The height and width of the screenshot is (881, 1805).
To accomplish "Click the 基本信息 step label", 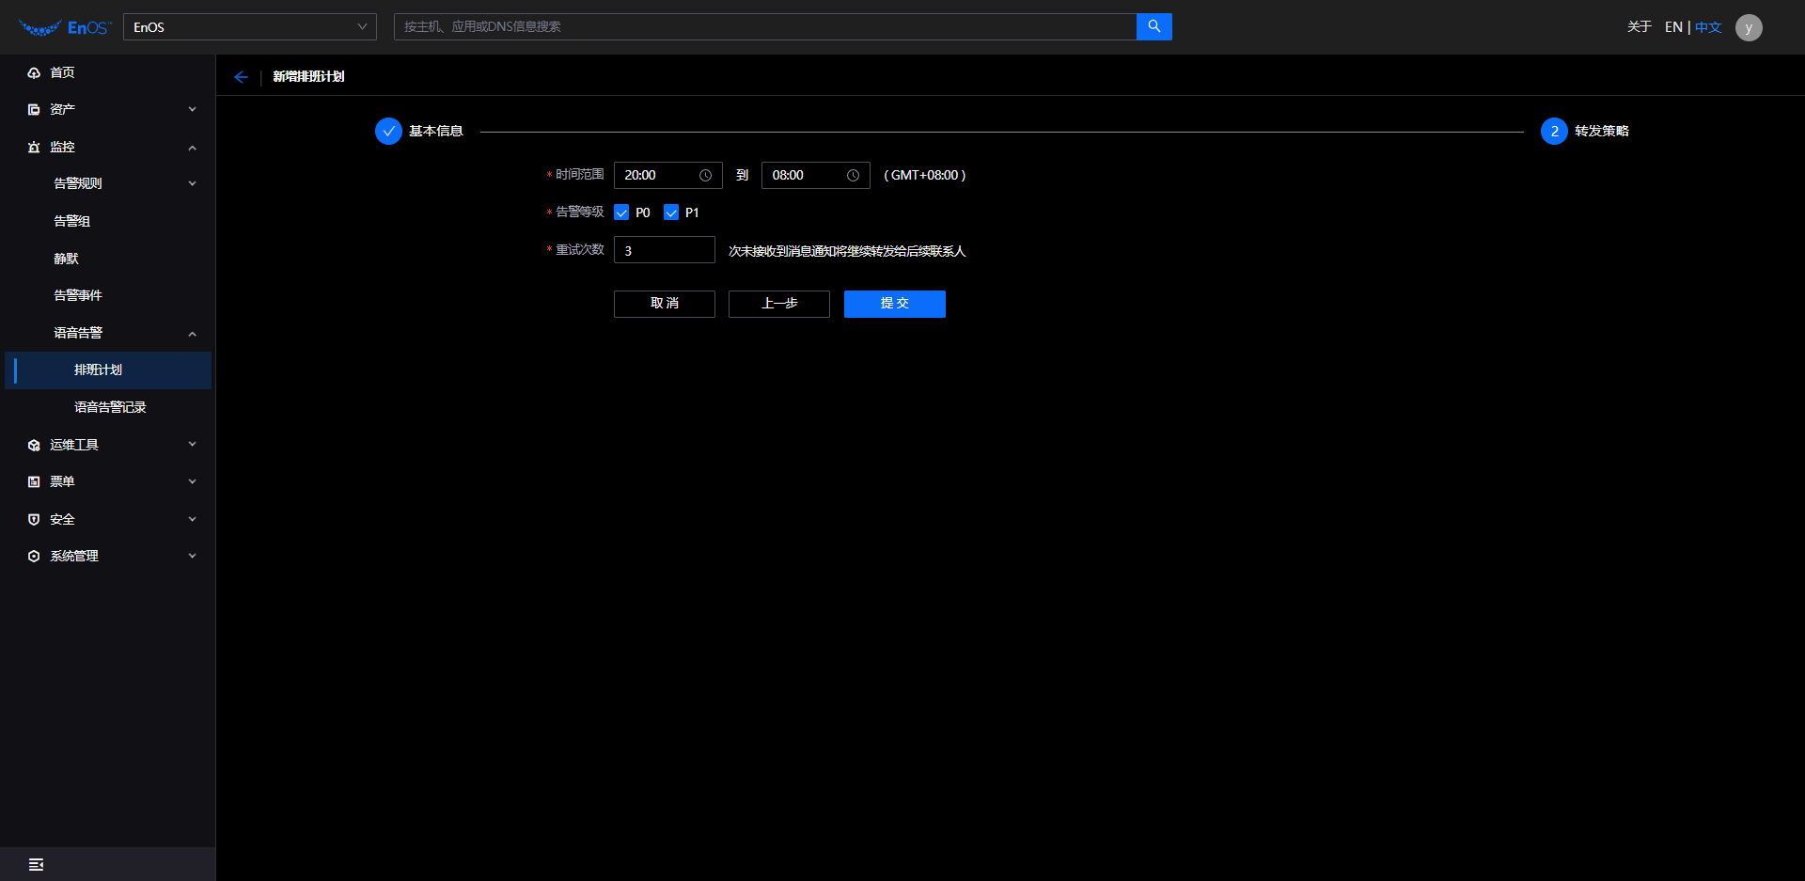I will click(x=436, y=132).
